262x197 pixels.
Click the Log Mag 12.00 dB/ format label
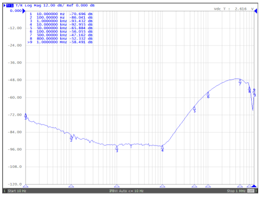(44, 5)
